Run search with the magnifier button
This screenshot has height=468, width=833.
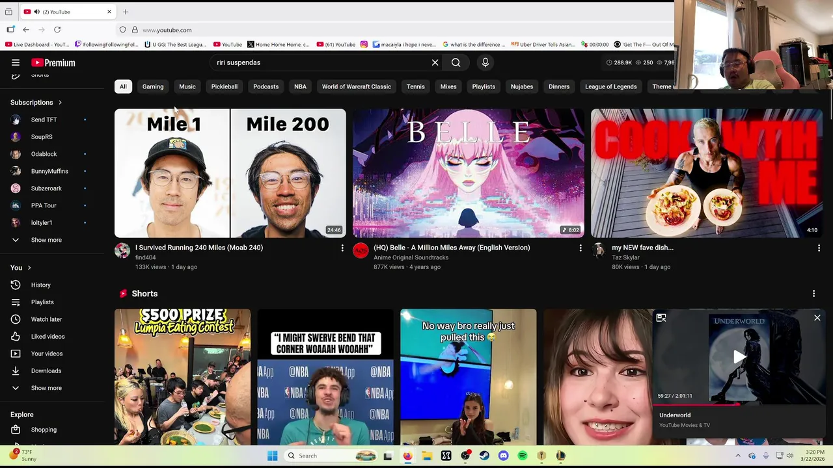click(x=456, y=62)
